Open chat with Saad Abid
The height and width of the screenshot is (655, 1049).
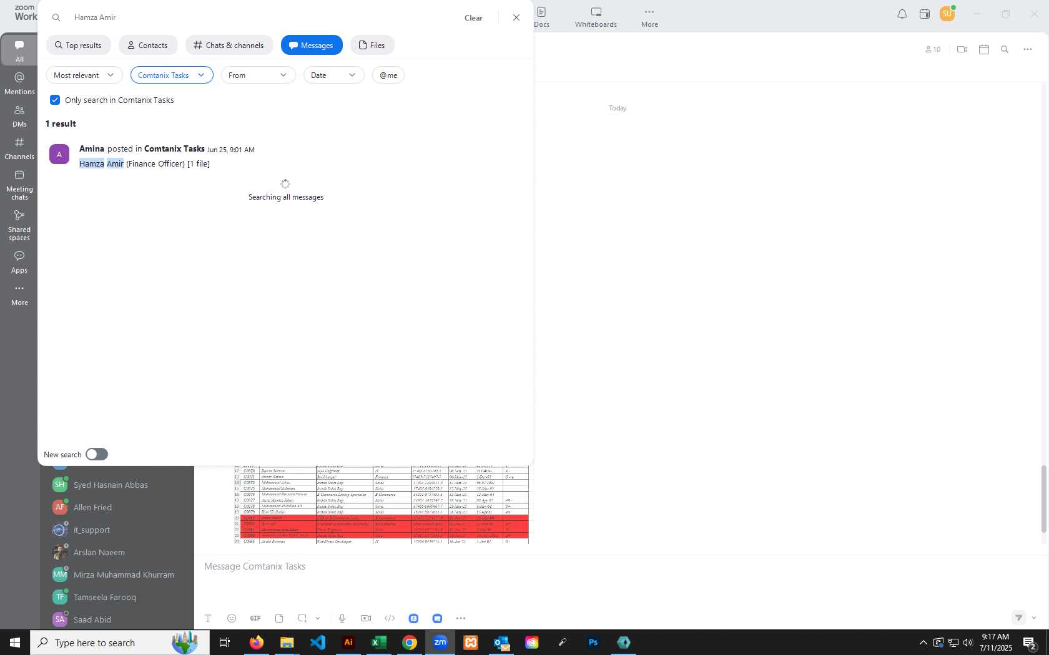[116, 619]
